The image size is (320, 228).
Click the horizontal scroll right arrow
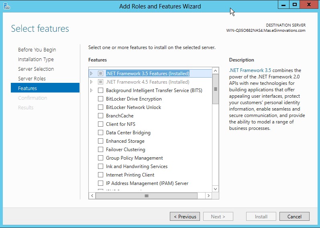(208, 196)
